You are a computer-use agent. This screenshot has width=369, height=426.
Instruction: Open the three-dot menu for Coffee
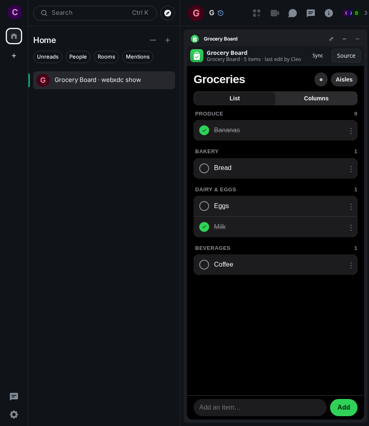tap(351, 265)
